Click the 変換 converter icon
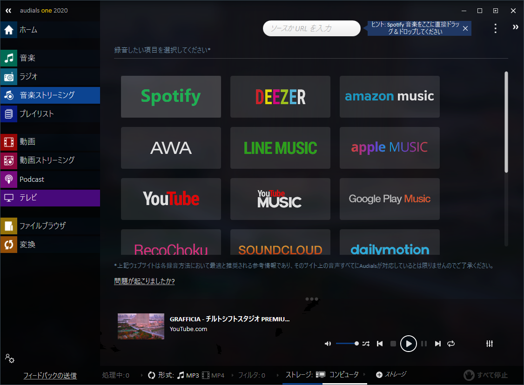Image resolution: width=524 pixels, height=385 pixels. (x=9, y=245)
